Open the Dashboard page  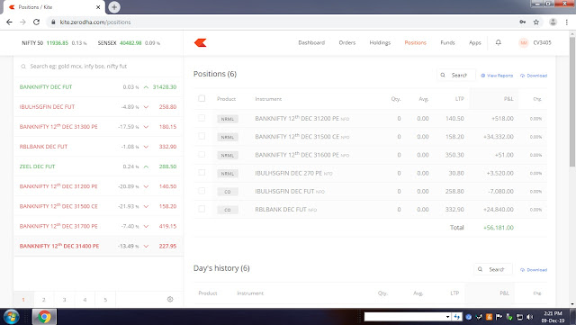(311, 42)
